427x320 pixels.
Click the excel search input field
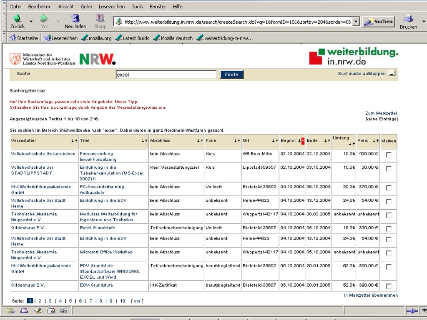[166, 75]
